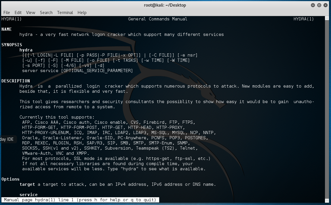Click 'SSHKEY' in the protocol list
The height and width of the screenshot is (205, 331).
click(92, 148)
